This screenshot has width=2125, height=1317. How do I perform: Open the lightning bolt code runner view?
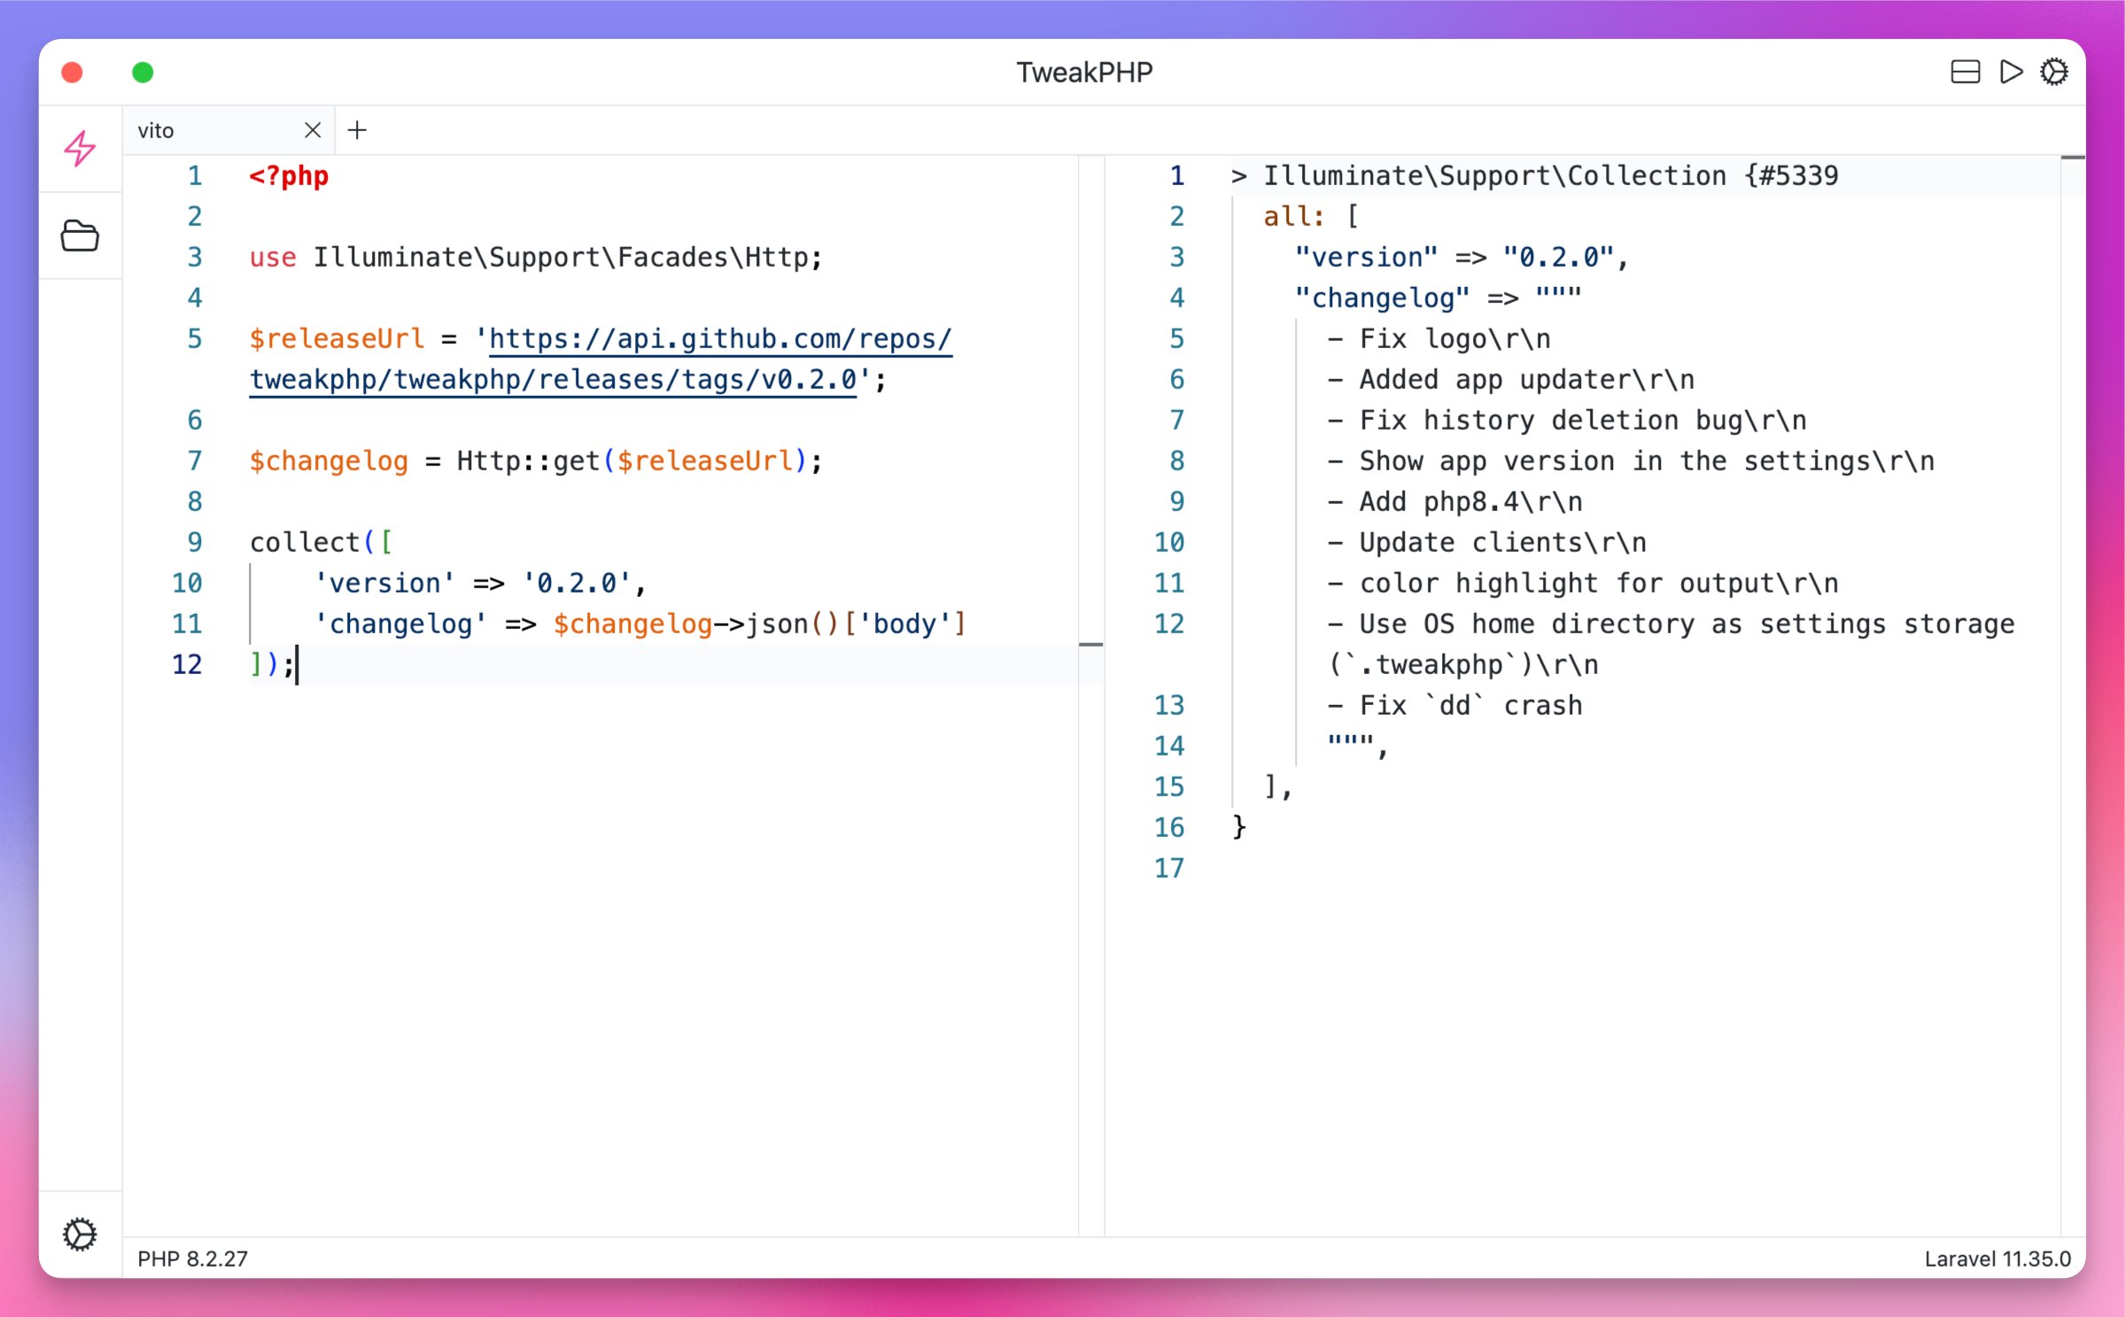pos(80,148)
